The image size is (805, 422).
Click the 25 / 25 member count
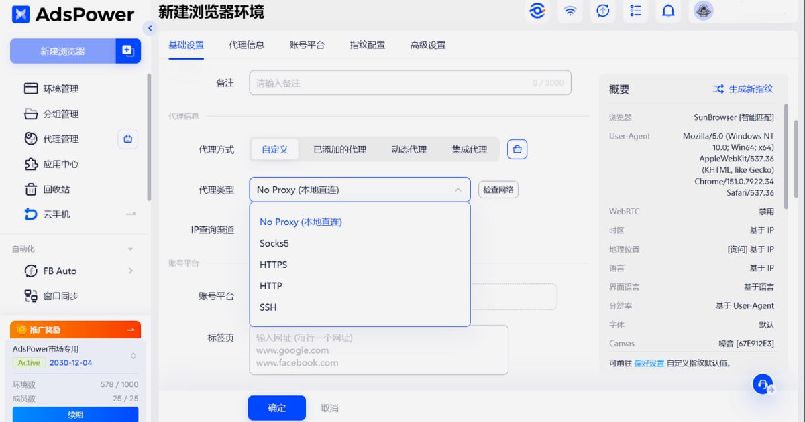pyautogui.click(x=125, y=398)
